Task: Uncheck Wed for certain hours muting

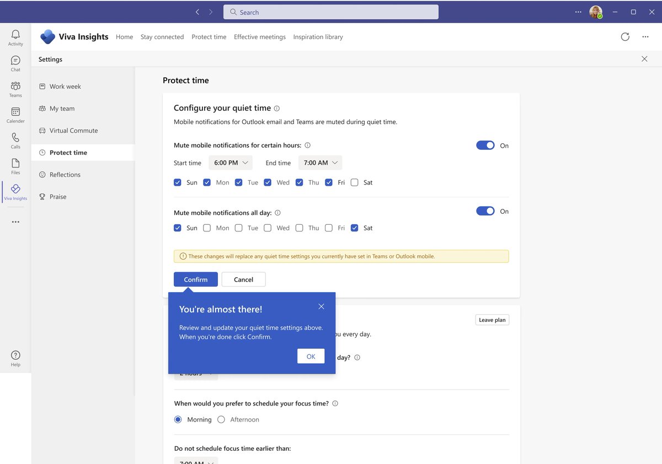Action: pos(268,182)
